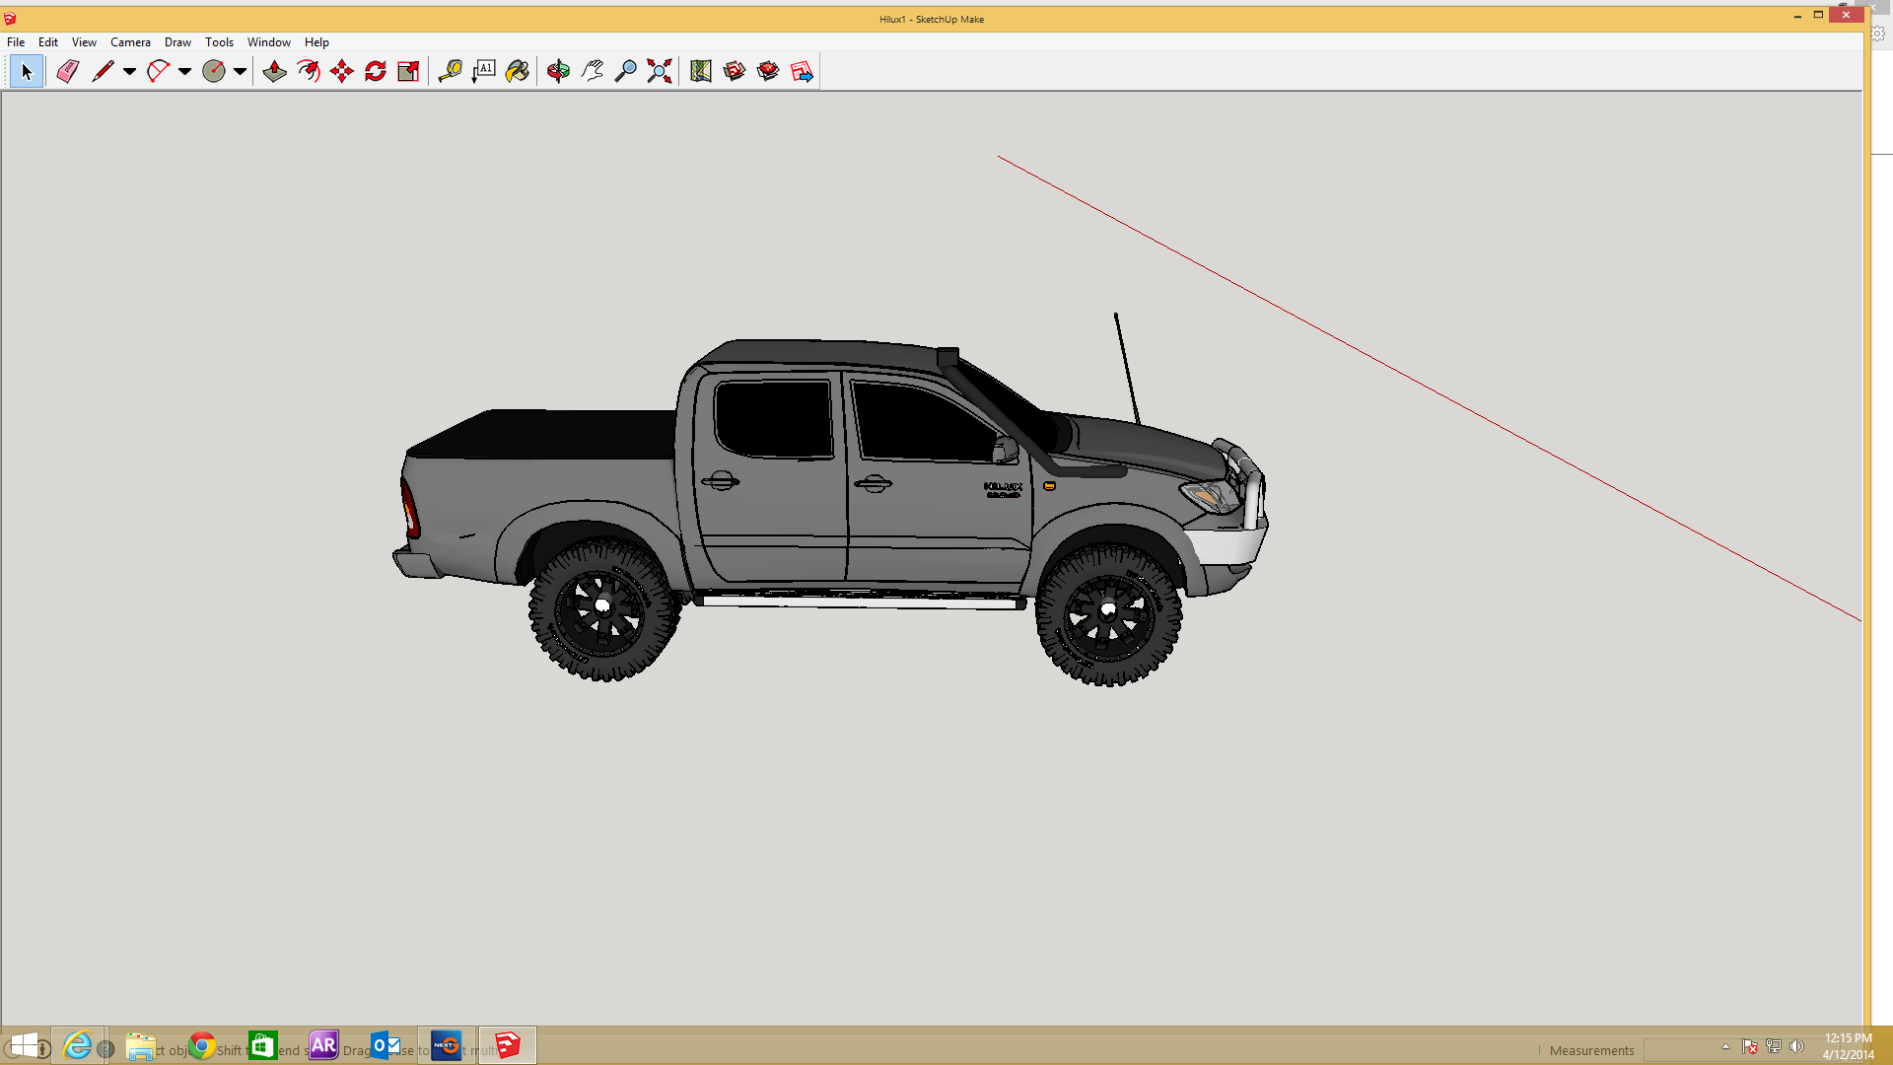This screenshot has height=1065, width=1893.
Task: Open the Action Center flag icon
Action: point(1750,1046)
